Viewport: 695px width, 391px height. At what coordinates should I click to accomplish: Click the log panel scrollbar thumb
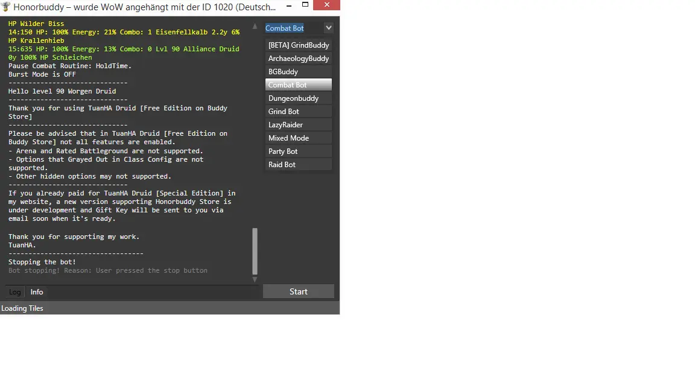255,252
